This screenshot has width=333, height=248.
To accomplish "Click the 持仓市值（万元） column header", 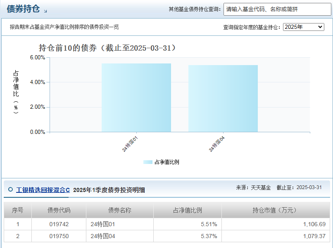I will (x=276, y=210).
